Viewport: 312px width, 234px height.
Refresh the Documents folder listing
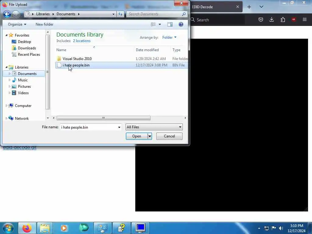(120, 14)
